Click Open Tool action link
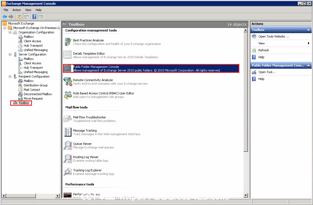 pyautogui.click(x=267, y=72)
